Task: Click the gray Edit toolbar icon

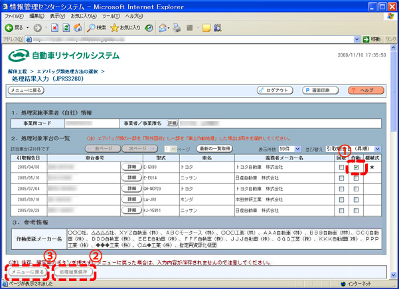Action: point(190,28)
